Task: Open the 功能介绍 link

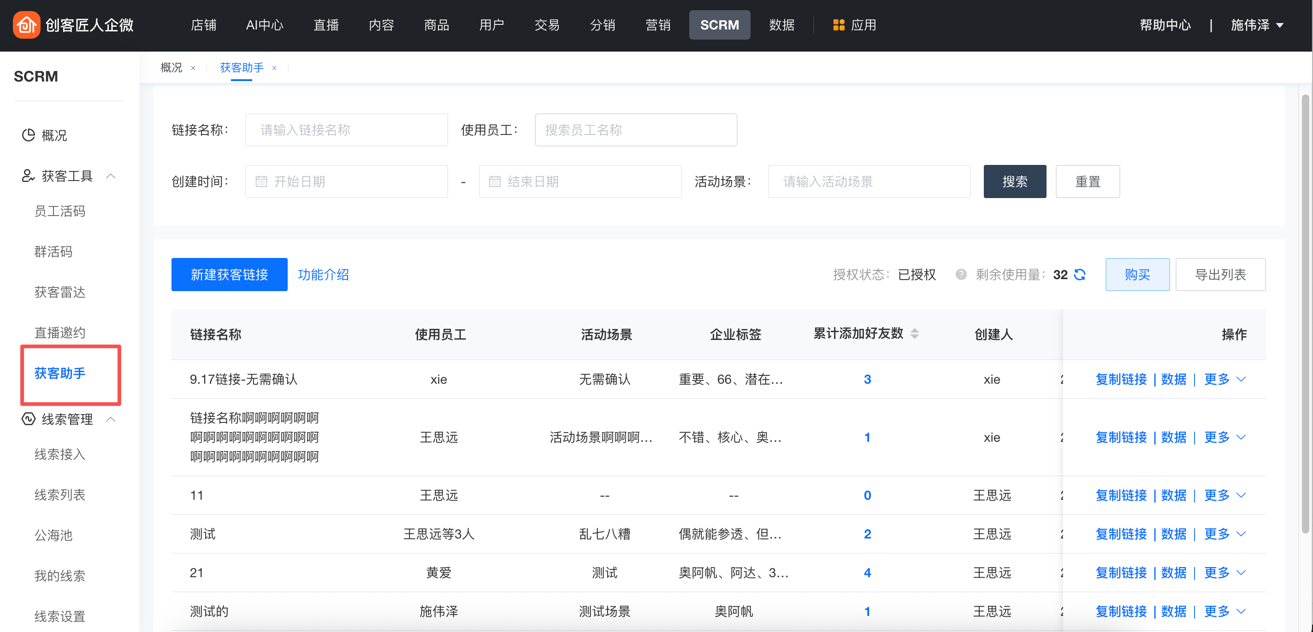Action: click(323, 275)
